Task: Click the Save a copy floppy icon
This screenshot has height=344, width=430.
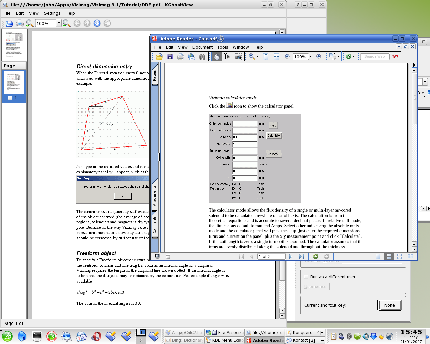Action: point(170,57)
